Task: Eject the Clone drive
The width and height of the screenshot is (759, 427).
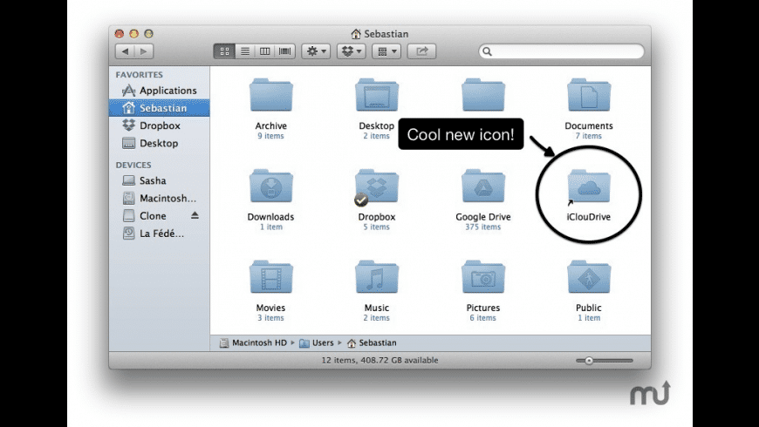Action: [195, 215]
